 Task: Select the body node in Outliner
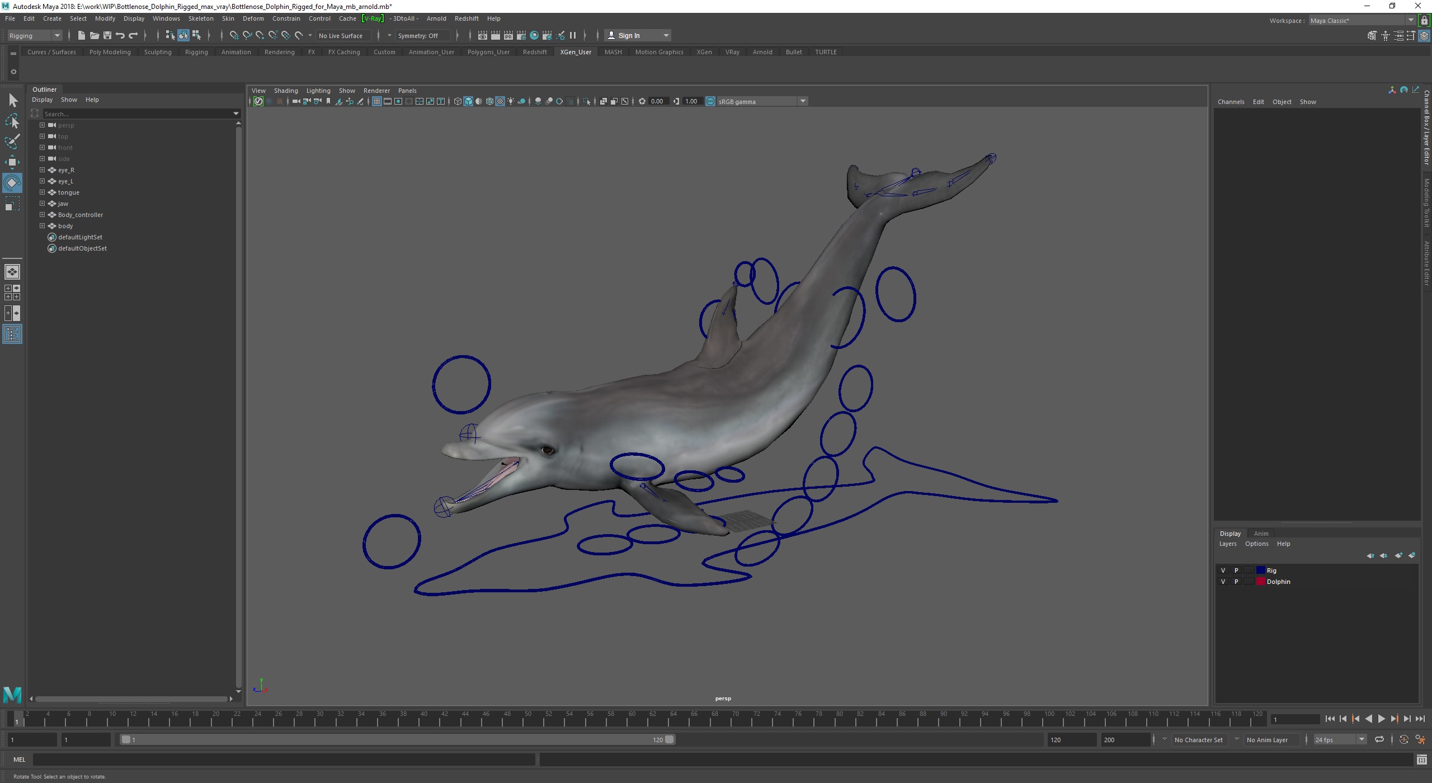[x=65, y=226]
